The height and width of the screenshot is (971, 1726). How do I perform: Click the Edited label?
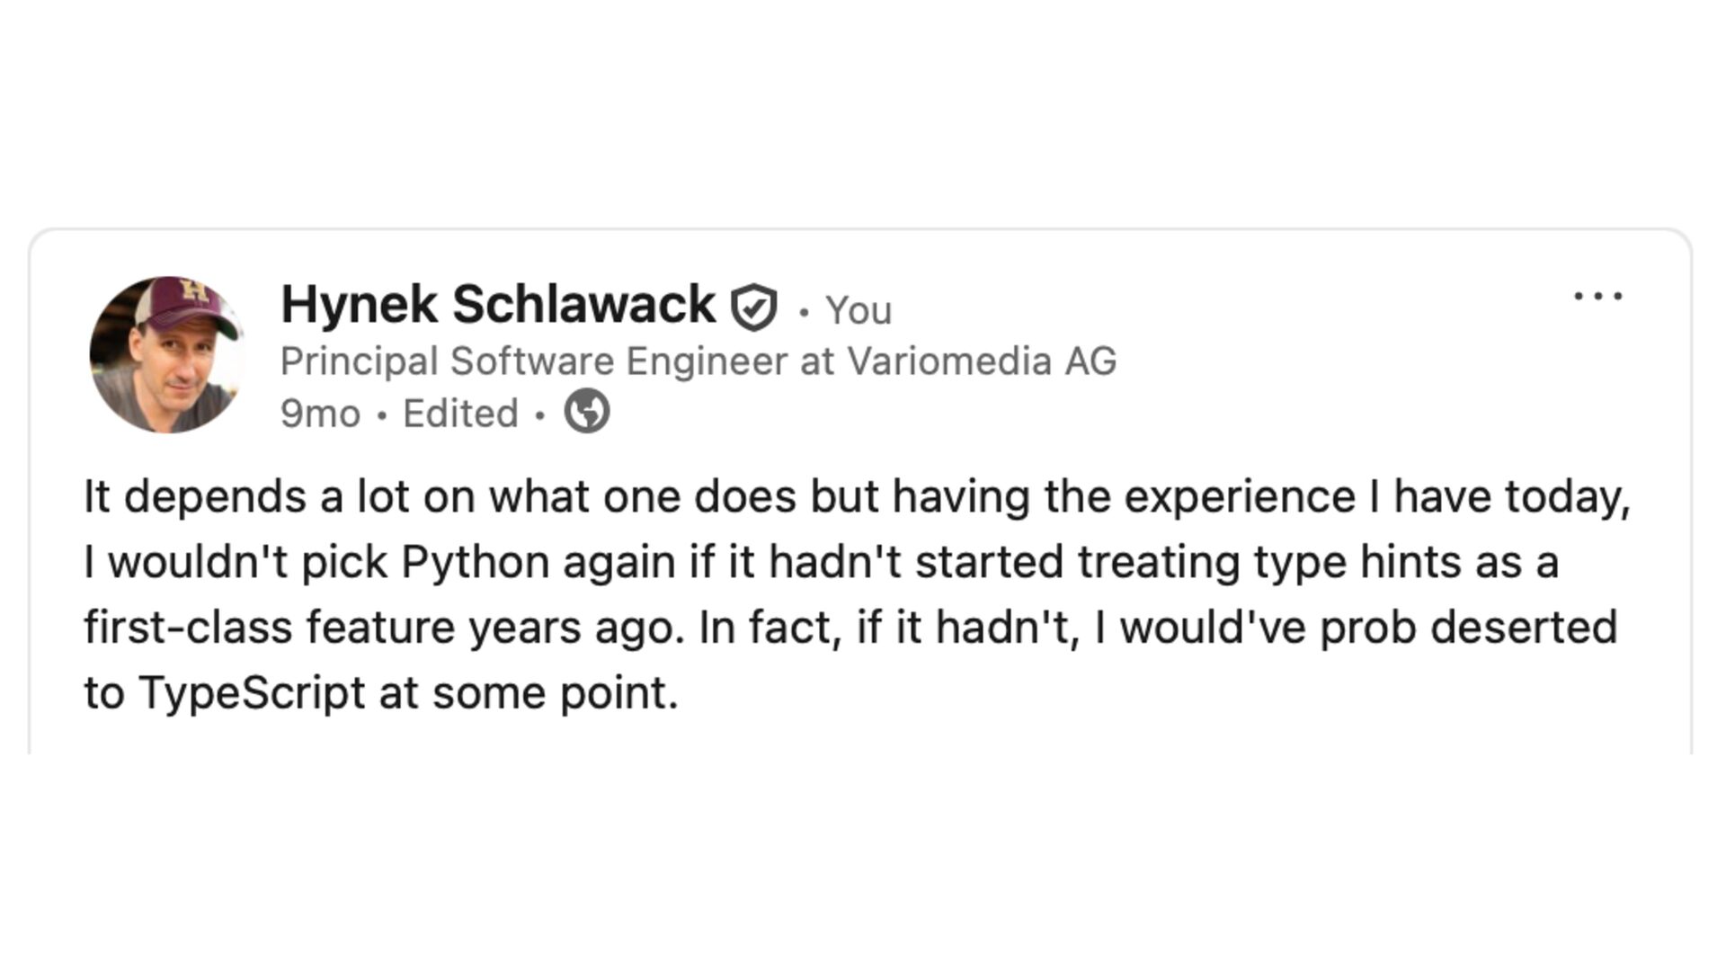click(460, 414)
